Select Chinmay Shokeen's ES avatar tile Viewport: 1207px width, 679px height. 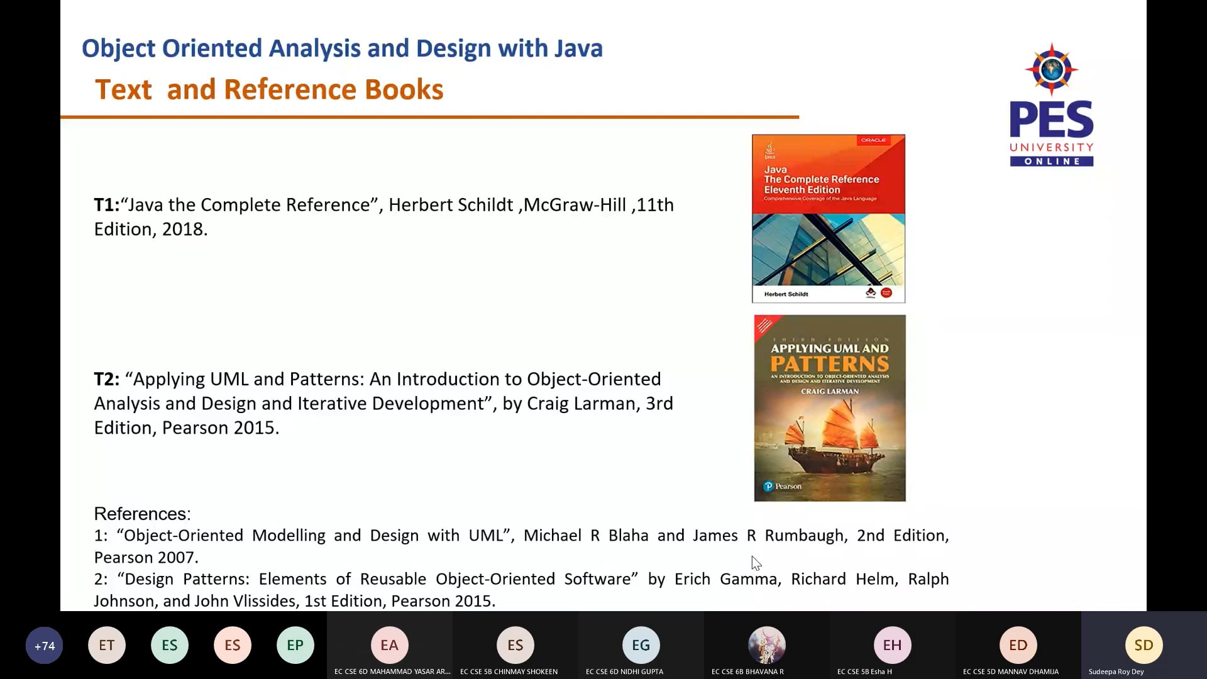point(515,645)
